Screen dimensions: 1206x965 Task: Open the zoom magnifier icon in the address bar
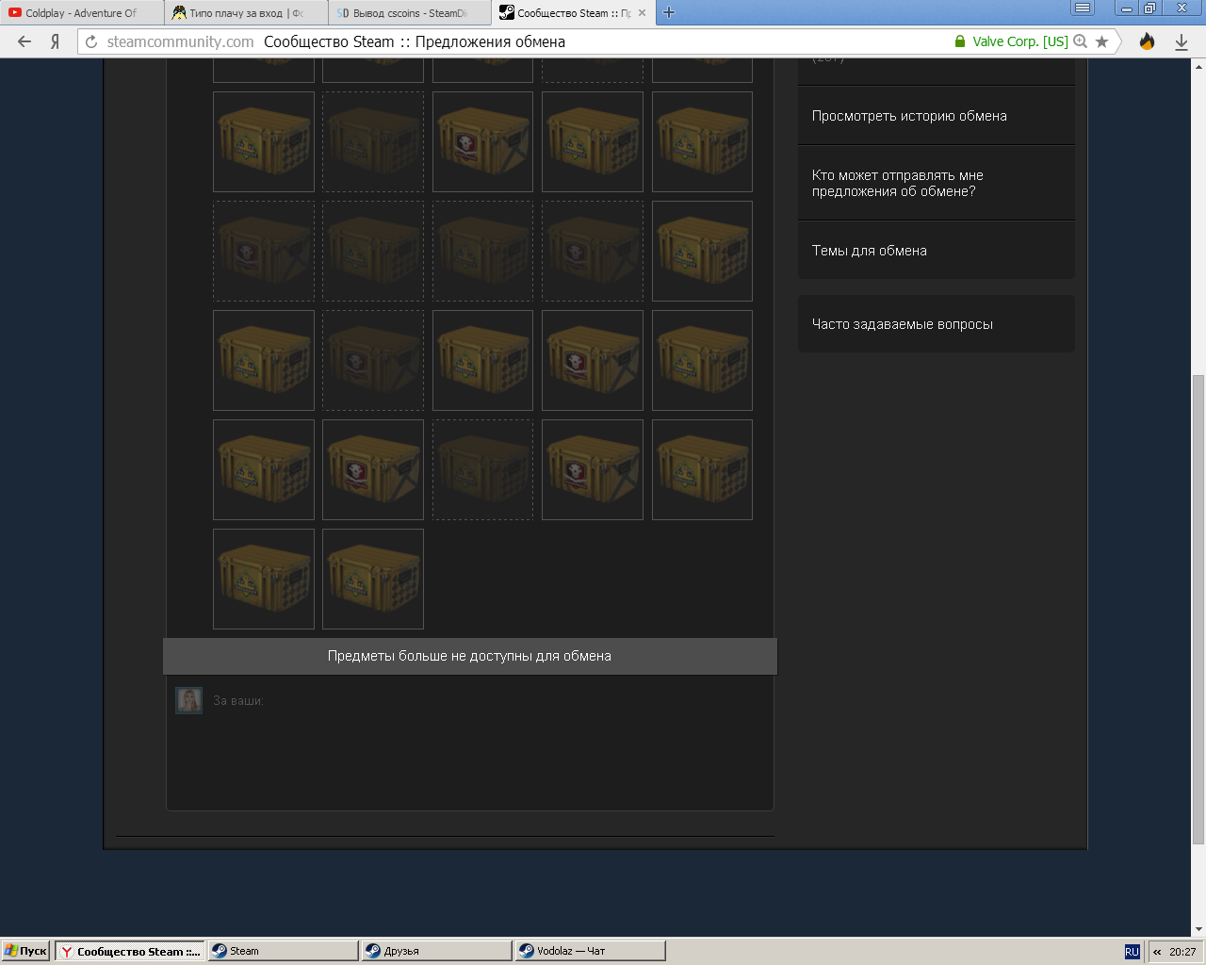[1081, 41]
